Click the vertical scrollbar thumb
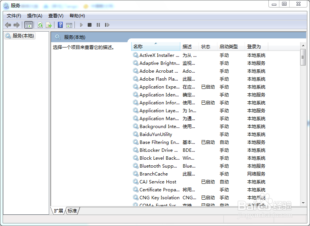The image size is (310, 226). (303, 57)
